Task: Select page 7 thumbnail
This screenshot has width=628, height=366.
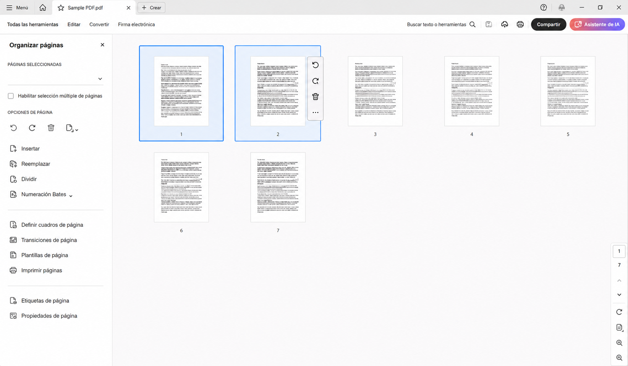Action: coord(278,187)
